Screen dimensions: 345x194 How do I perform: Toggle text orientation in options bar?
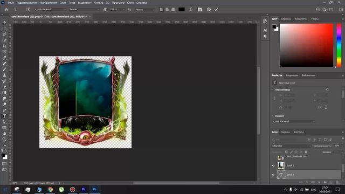point(28,10)
